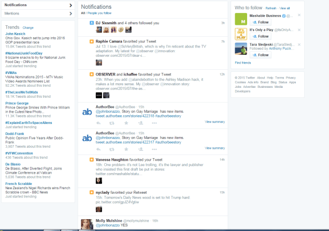The width and height of the screenshot is (329, 231).
Task: Open AuthorBee logo on stories/422317 tweet
Action: pyautogui.click(x=87, y=138)
